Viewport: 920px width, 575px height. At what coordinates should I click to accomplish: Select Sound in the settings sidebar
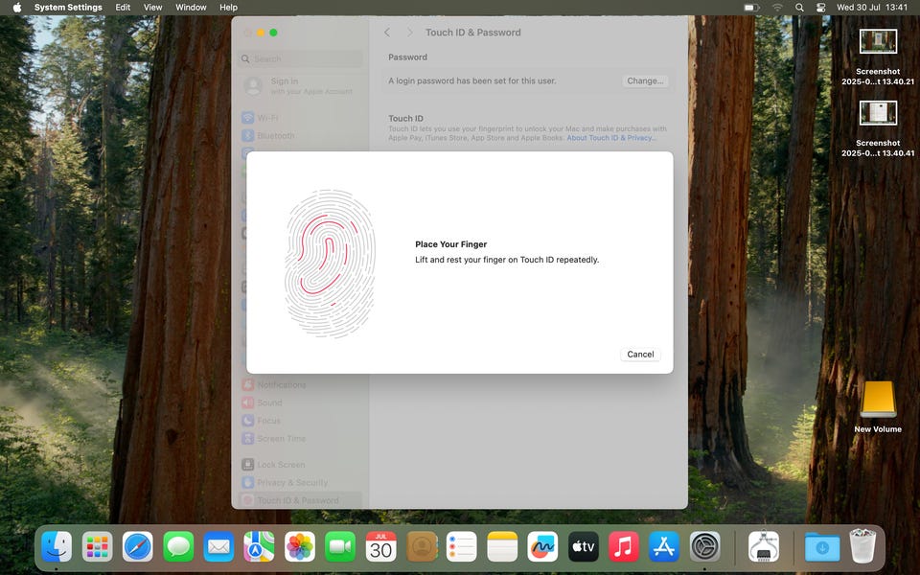click(301, 402)
